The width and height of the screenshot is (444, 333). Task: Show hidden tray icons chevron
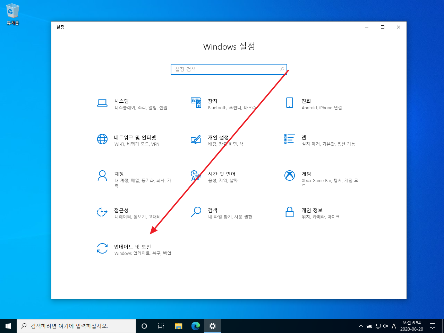point(361,326)
